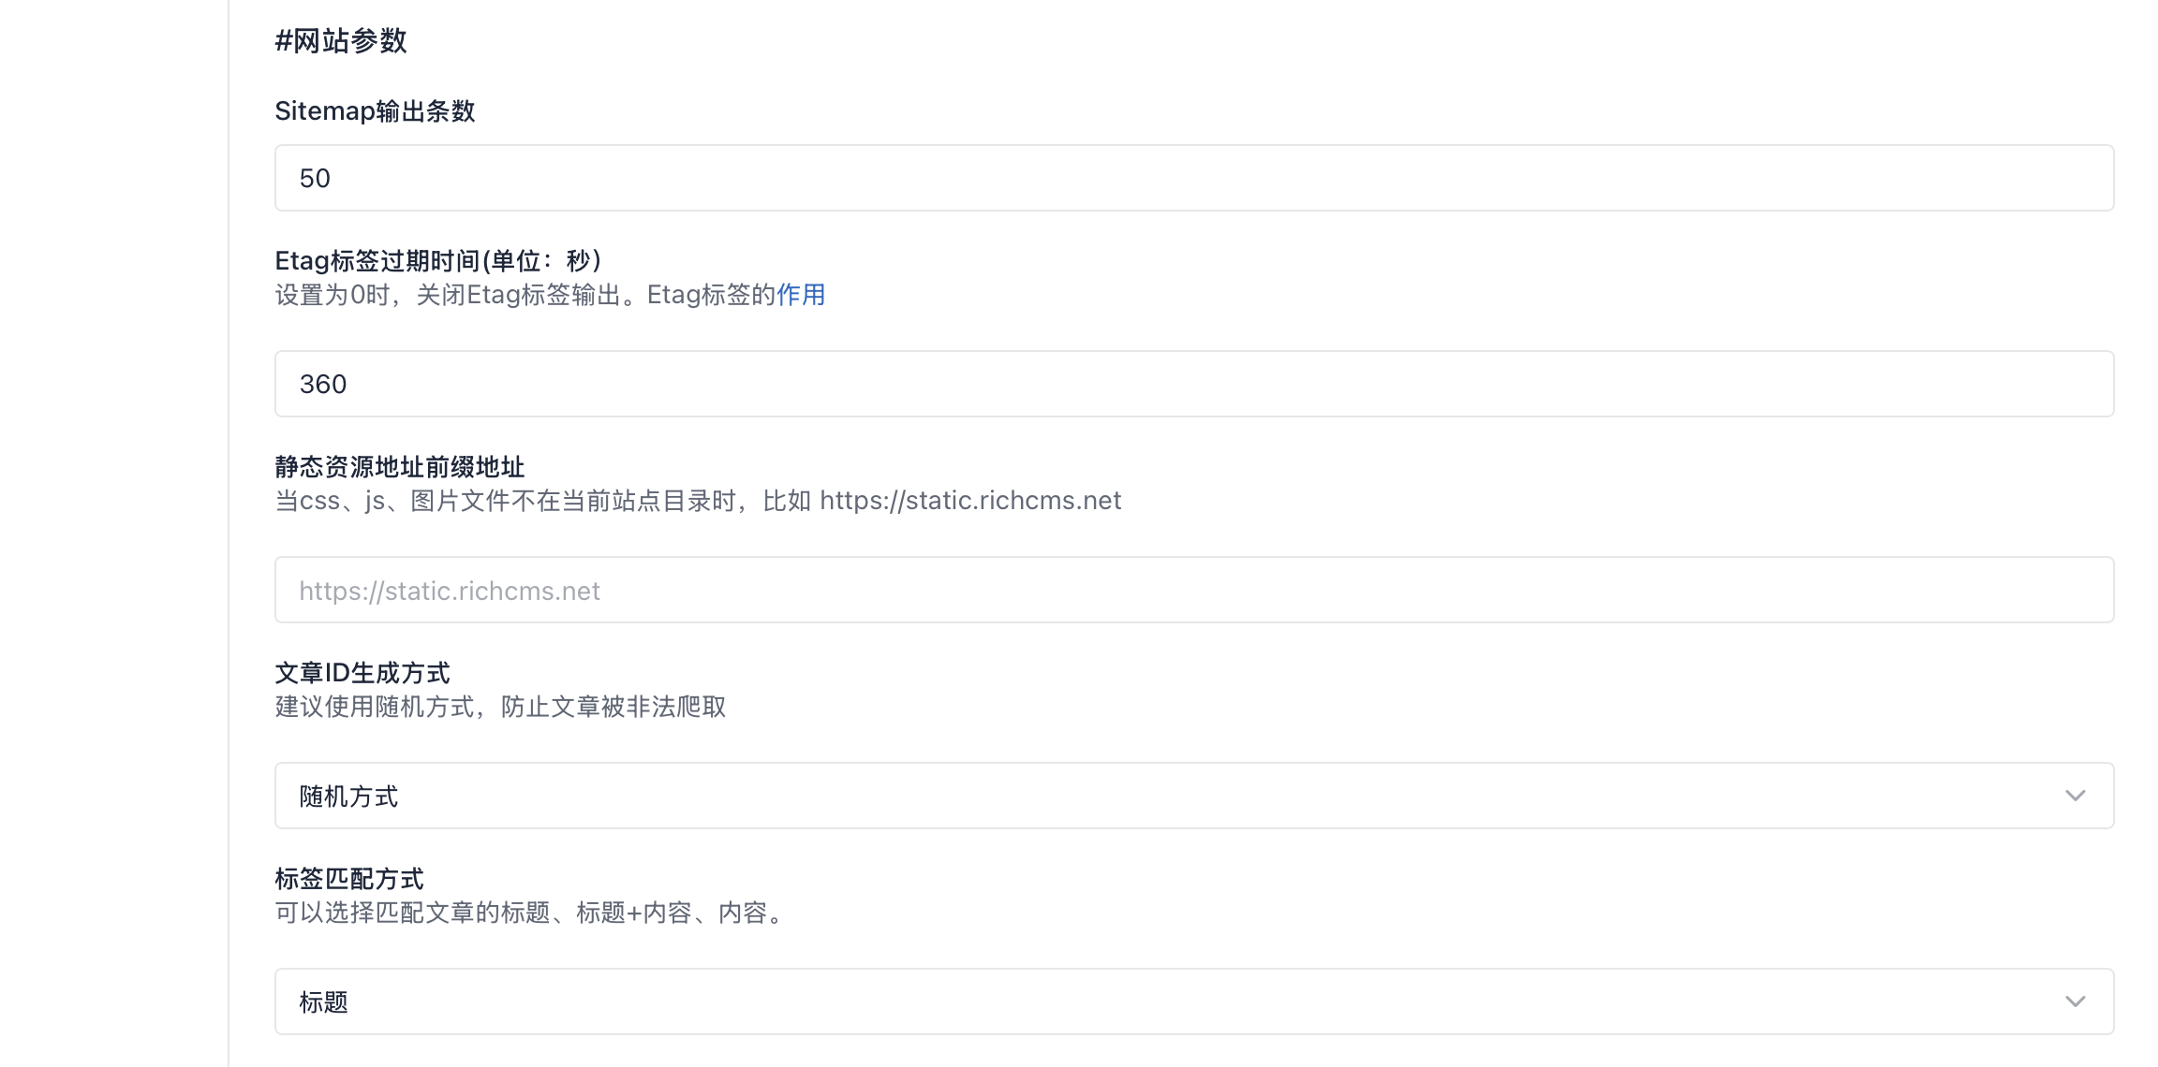Click the #网站参数 section heading
Image resolution: width=2158 pixels, height=1067 pixels.
tap(340, 40)
